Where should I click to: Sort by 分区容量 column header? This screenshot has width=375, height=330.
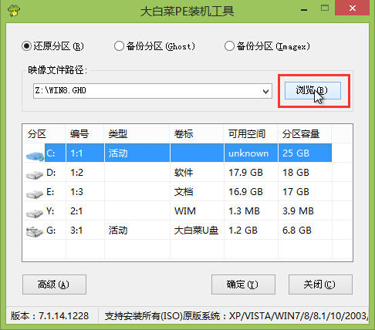305,134
